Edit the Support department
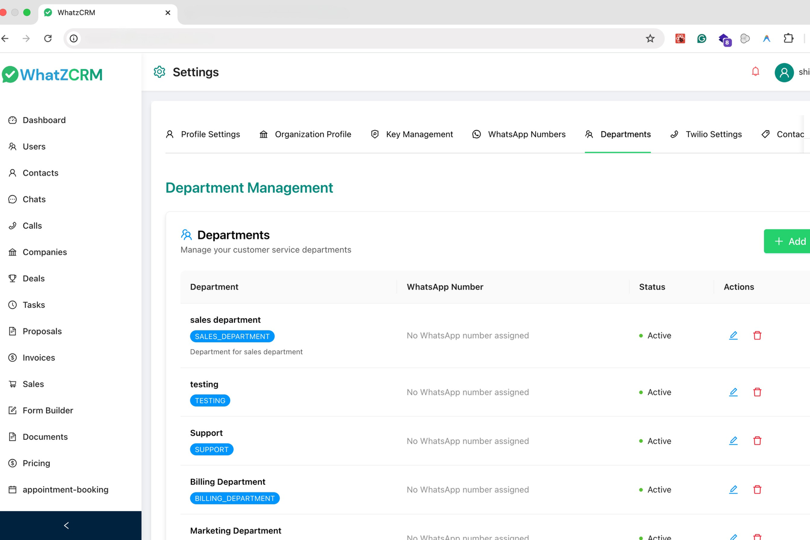The image size is (810, 540). coord(733,440)
